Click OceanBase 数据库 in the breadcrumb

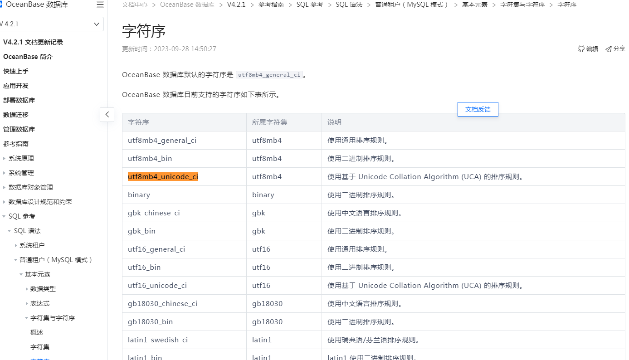pyautogui.click(x=187, y=5)
